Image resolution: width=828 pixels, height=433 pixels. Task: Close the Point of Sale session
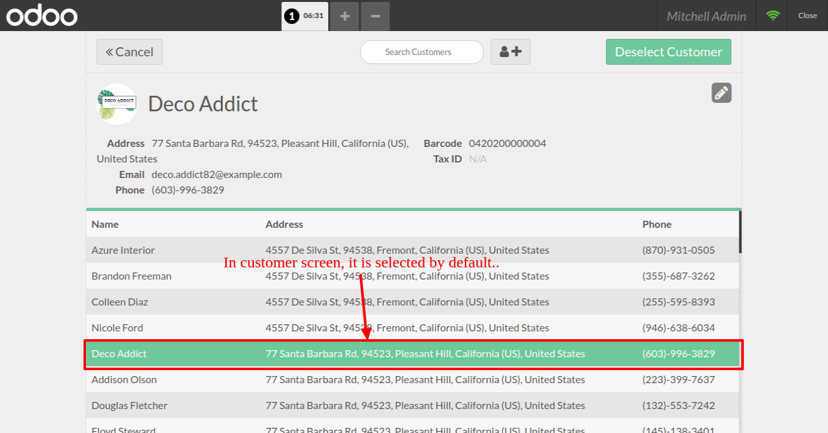807,16
